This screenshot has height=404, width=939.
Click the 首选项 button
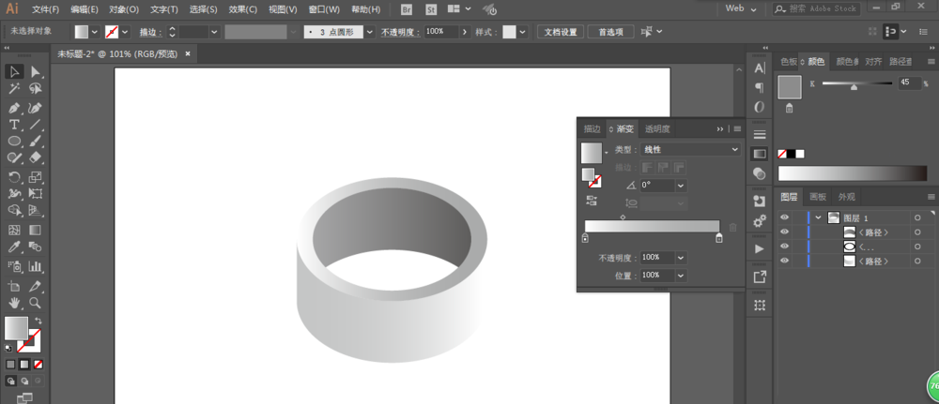(610, 32)
